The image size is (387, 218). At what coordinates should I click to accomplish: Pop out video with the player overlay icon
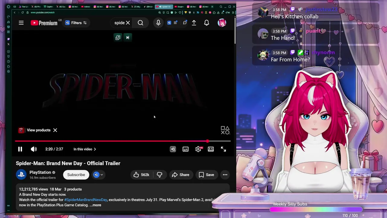point(118,38)
